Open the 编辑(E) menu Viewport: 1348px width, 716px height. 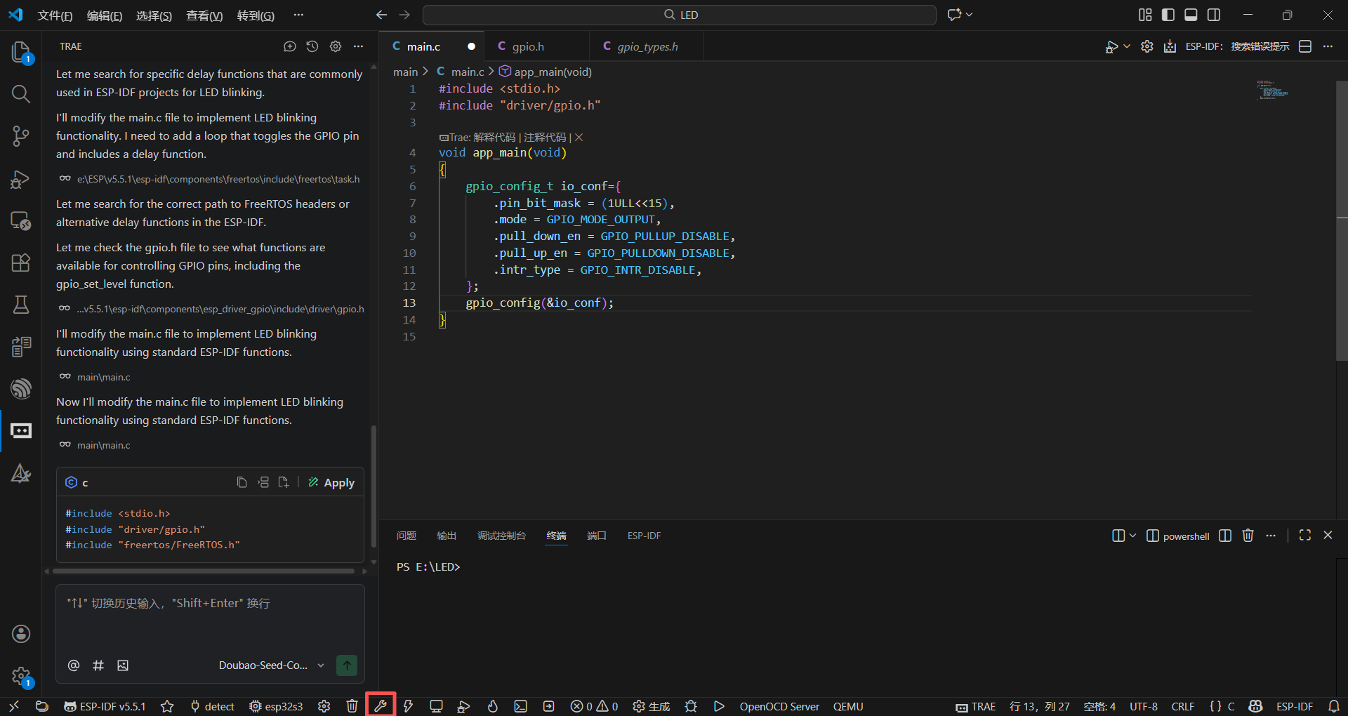[105, 15]
